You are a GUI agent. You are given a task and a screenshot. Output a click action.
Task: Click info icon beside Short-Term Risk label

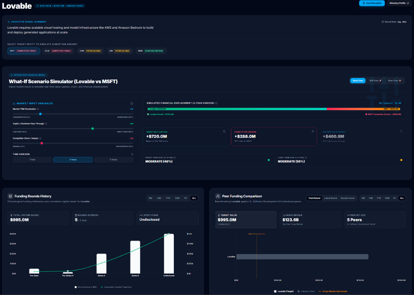[x=175, y=158]
